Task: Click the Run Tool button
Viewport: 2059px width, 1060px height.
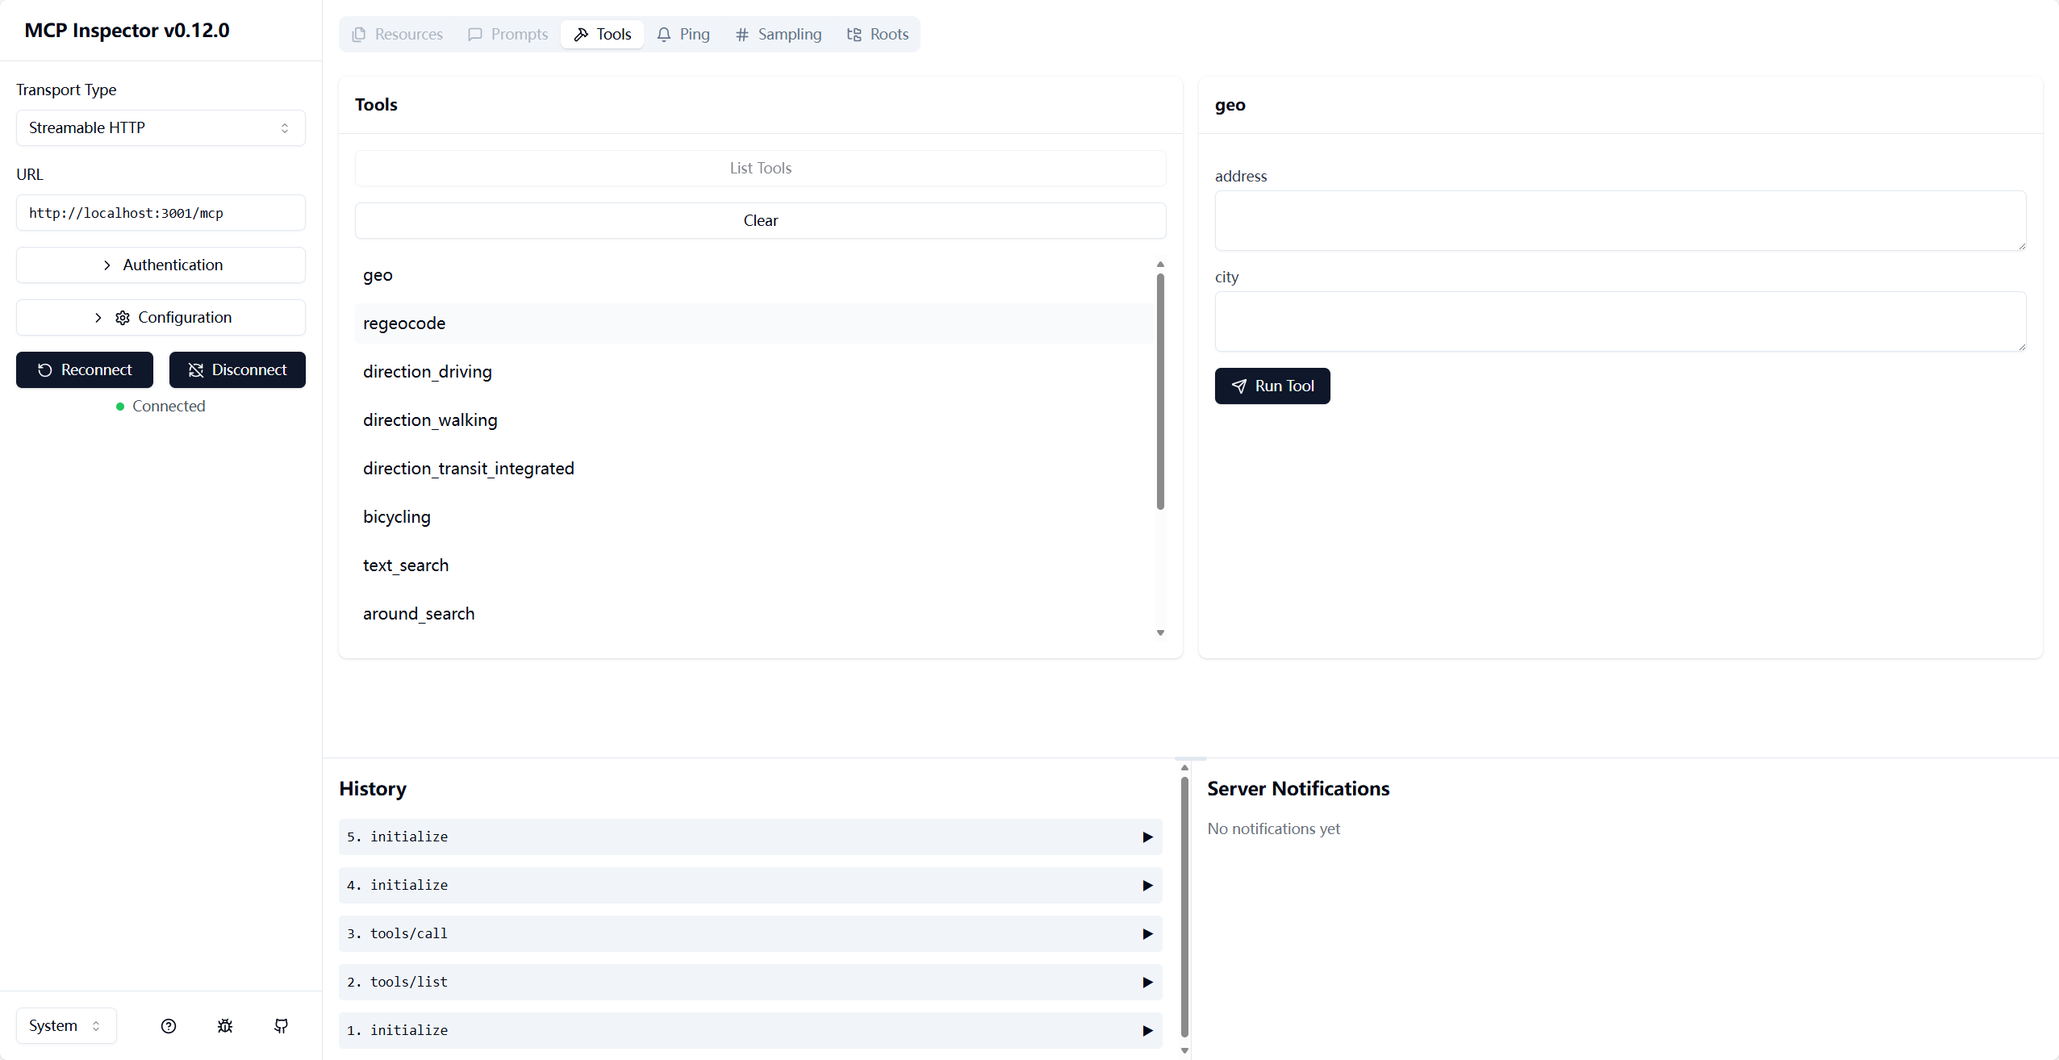Action: [x=1272, y=386]
